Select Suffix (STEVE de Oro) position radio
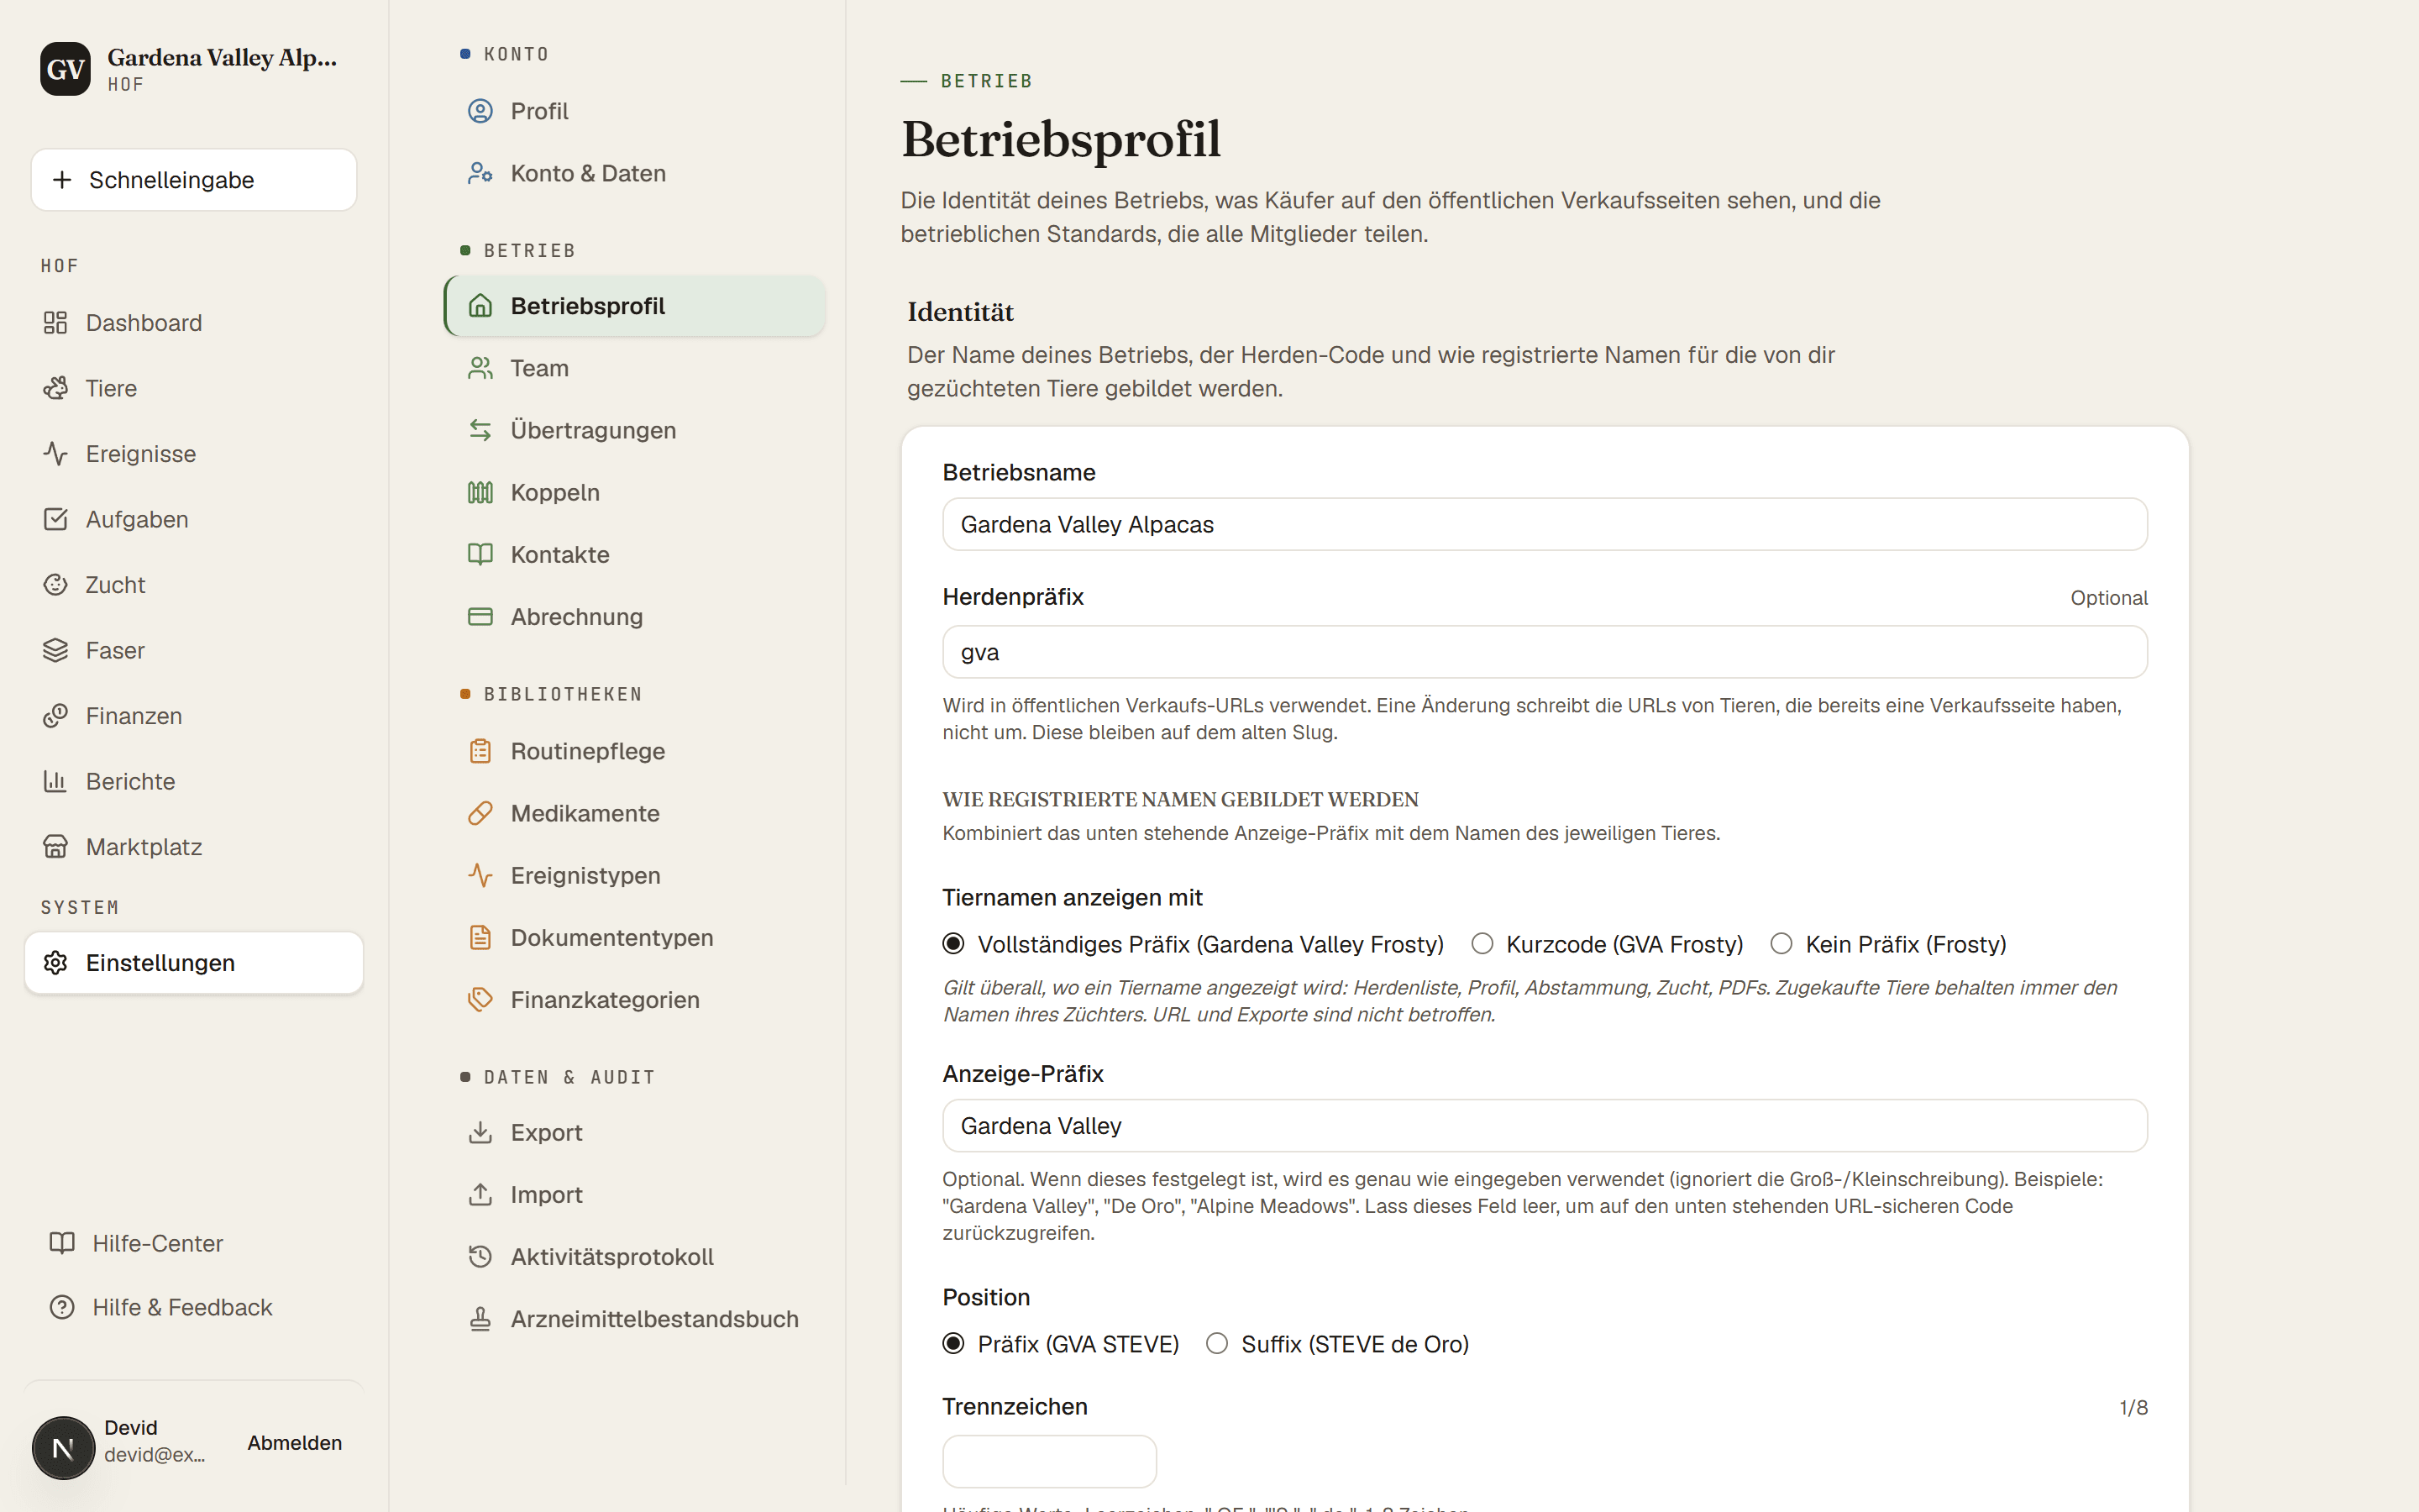The height and width of the screenshot is (1512, 2419). click(1216, 1344)
